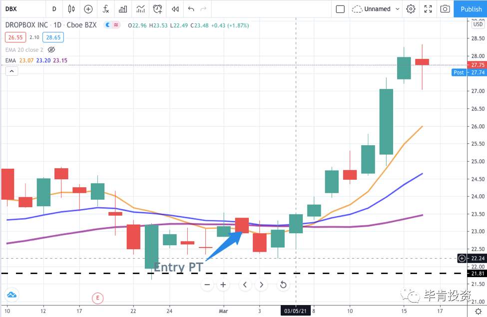Open the indicators fx menu

point(105,9)
